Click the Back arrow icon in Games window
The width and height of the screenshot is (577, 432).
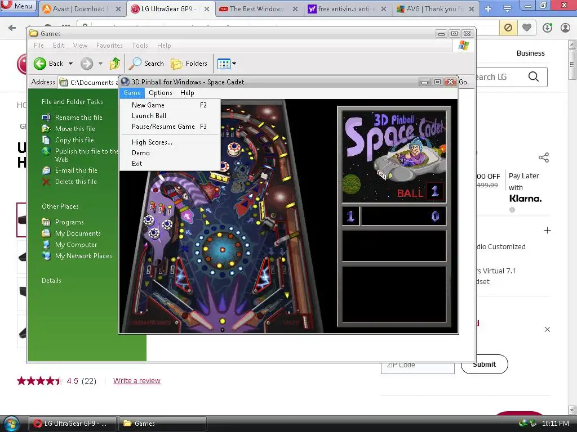tap(40, 64)
